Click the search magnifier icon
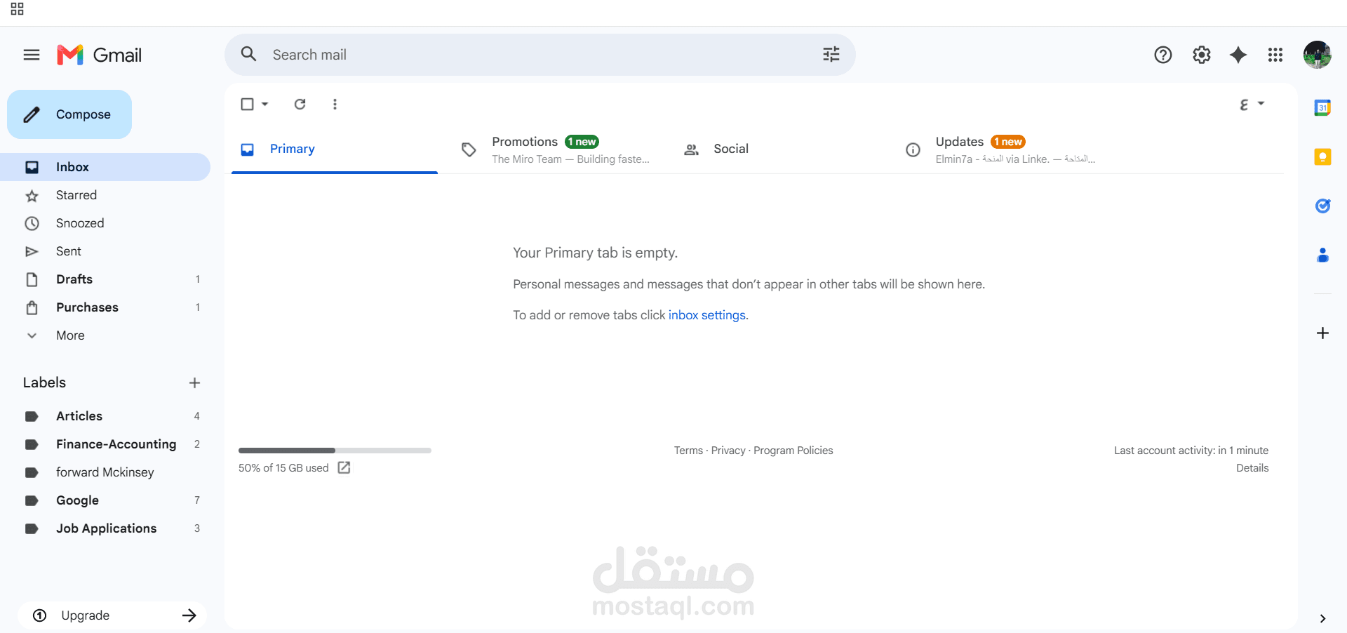Viewport: 1347px width, 633px height. (x=248, y=54)
